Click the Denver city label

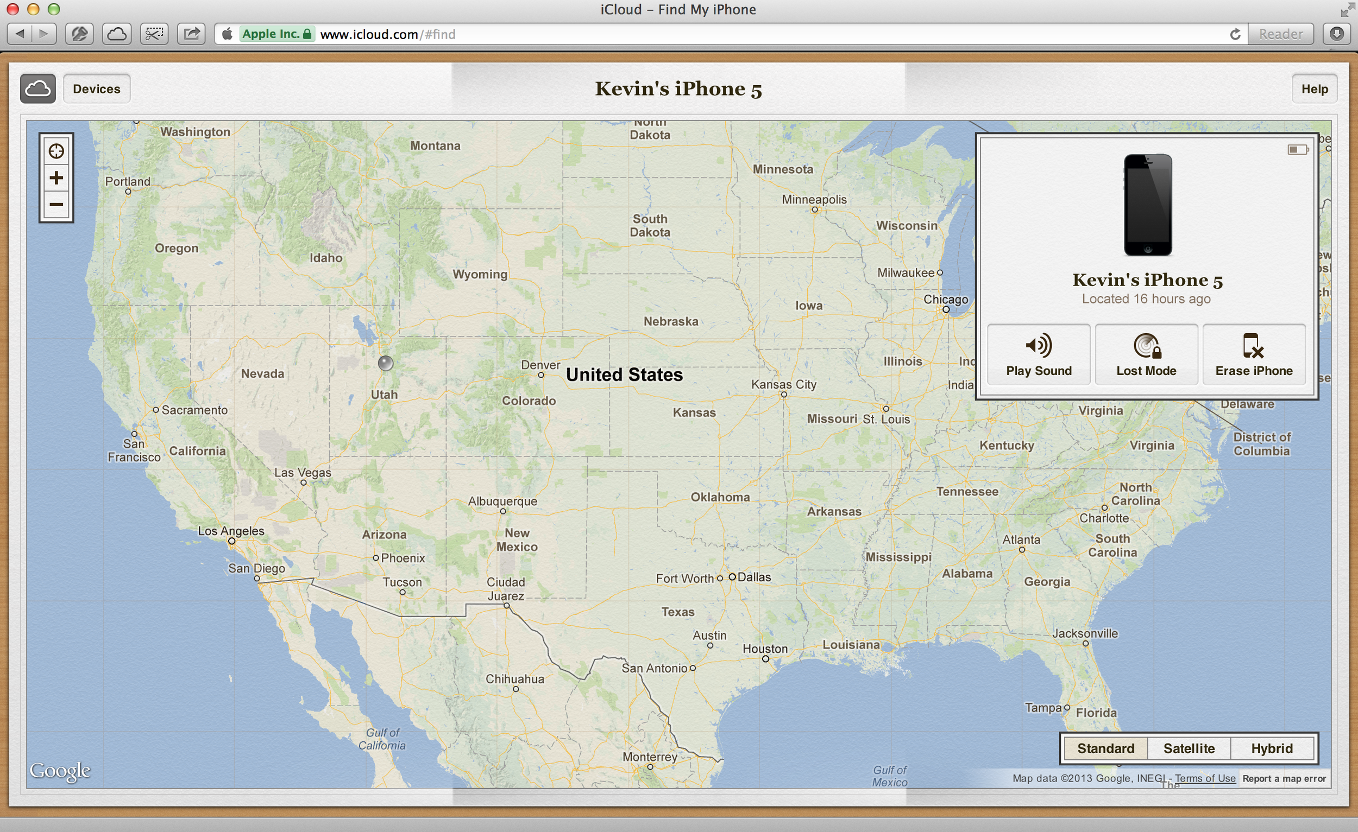pyautogui.click(x=540, y=365)
